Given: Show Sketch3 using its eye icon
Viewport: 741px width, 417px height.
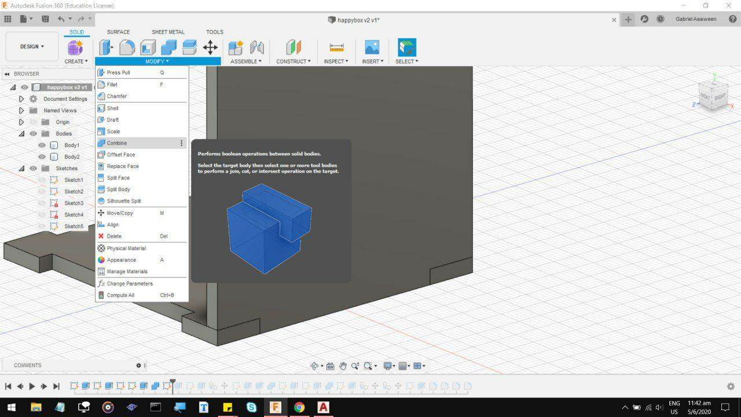Looking at the screenshot, I should coord(42,203).
